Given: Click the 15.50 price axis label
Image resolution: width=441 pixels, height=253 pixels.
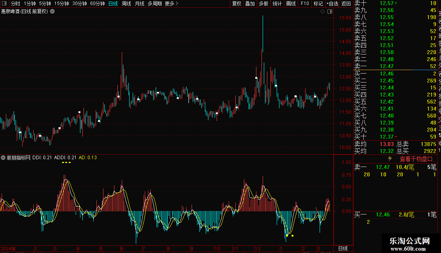Looking at the screenshot, I should [x=345, y=18].
